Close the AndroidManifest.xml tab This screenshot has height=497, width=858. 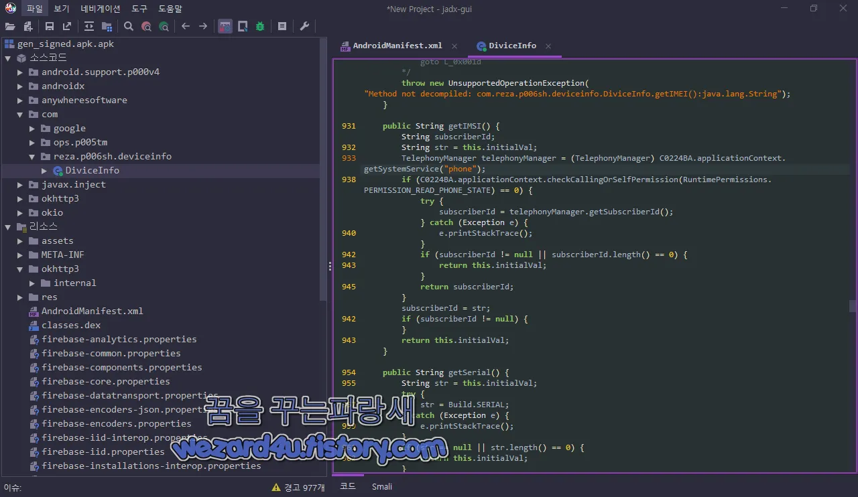(x=454, y=46)
